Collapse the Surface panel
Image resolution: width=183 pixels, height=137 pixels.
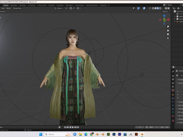coord(180,83)
